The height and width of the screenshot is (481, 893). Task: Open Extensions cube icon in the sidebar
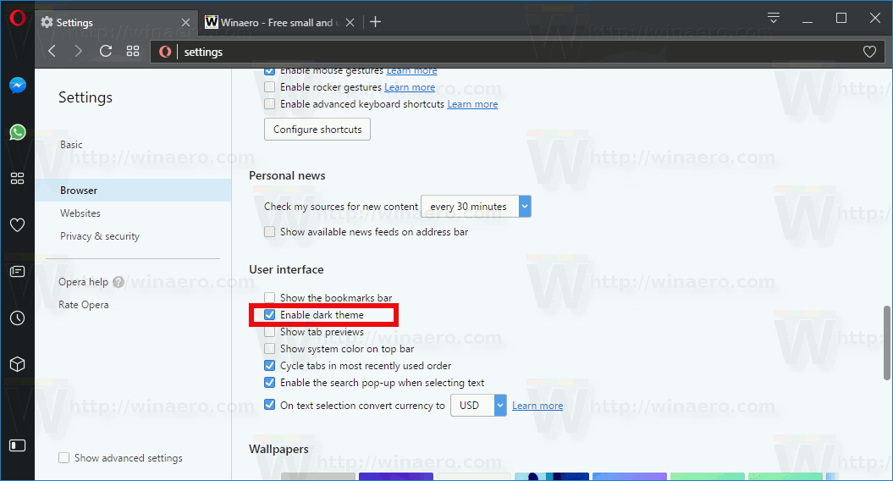[17, 364]
